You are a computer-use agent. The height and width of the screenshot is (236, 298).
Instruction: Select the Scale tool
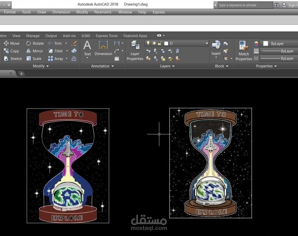pyautogui.click(x=34, y=59)
